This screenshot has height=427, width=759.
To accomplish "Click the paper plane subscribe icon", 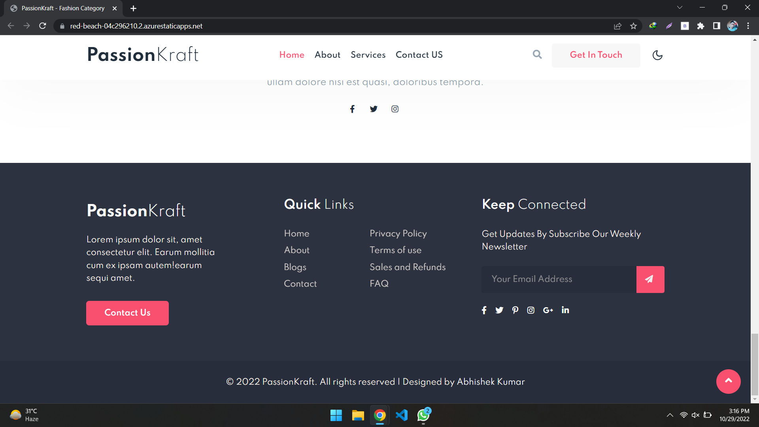I will point(650,279).
